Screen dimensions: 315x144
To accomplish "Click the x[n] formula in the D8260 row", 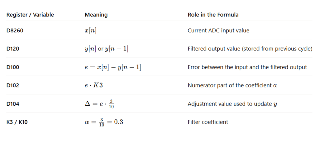I will click(92, 30).
